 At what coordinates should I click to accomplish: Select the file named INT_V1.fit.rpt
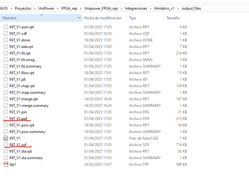20,53
